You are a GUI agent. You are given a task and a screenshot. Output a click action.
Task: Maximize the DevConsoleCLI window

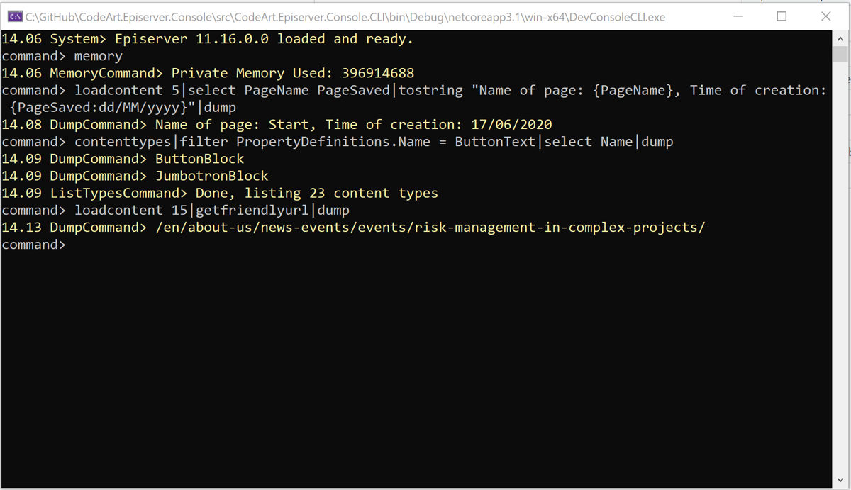(782, 16)
